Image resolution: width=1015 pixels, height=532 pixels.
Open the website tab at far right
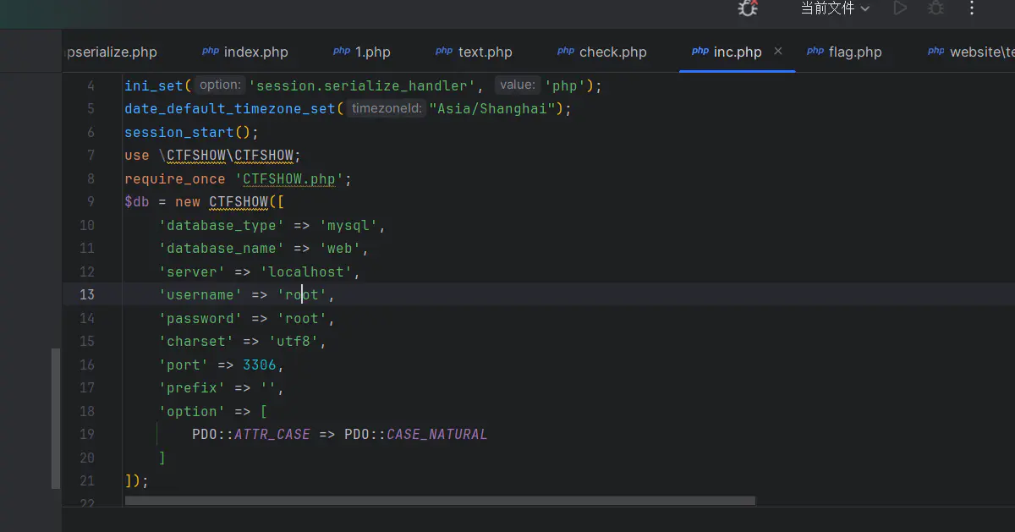pos(971,52)
